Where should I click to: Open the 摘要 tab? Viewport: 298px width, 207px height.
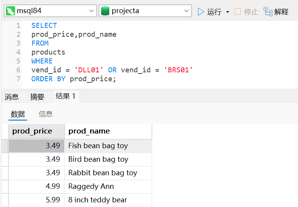tap(37, 97)
